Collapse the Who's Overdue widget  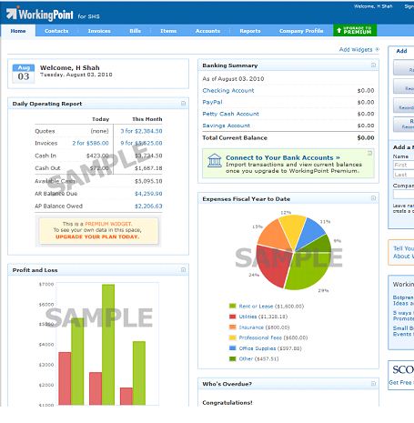373,384
